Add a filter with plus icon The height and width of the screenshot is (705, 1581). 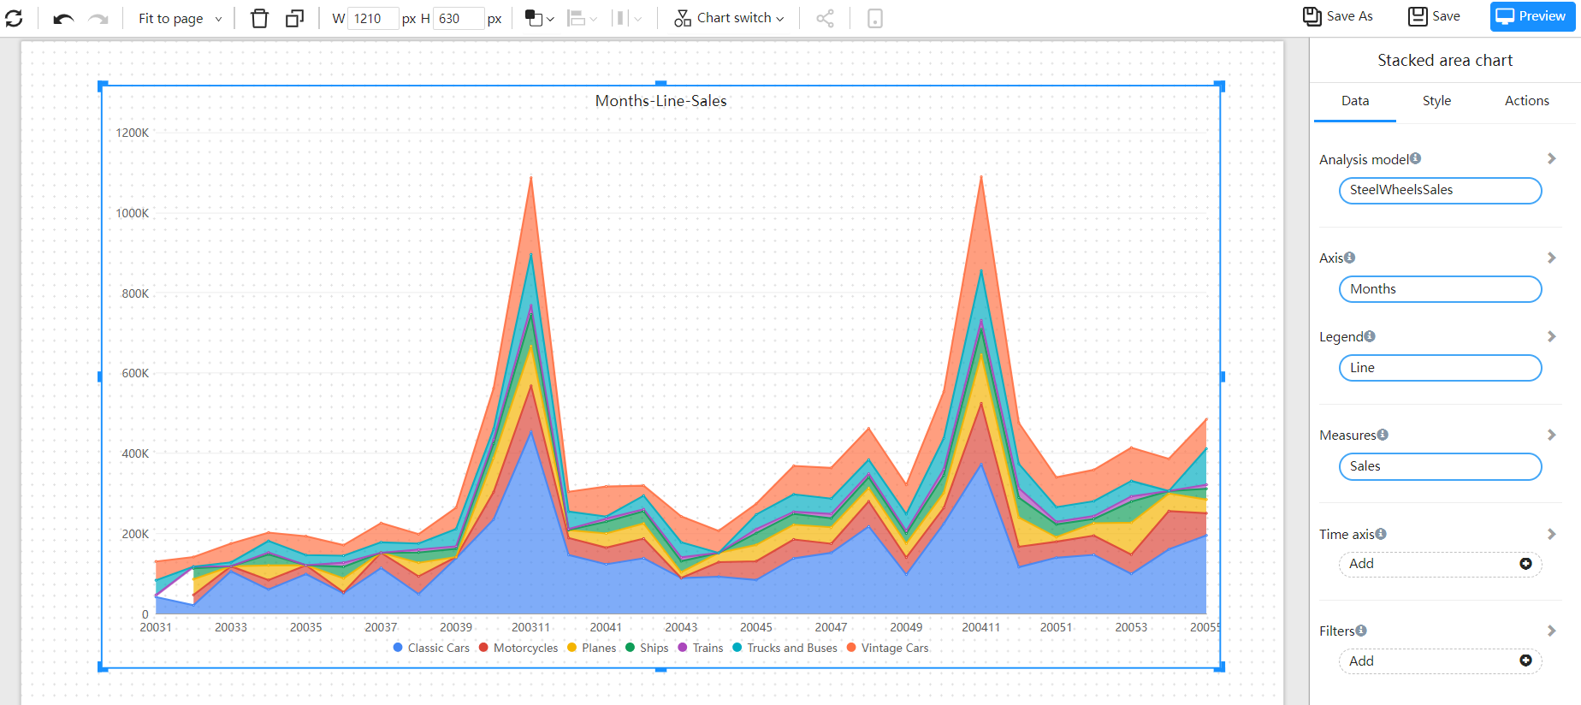[1525, 661]
